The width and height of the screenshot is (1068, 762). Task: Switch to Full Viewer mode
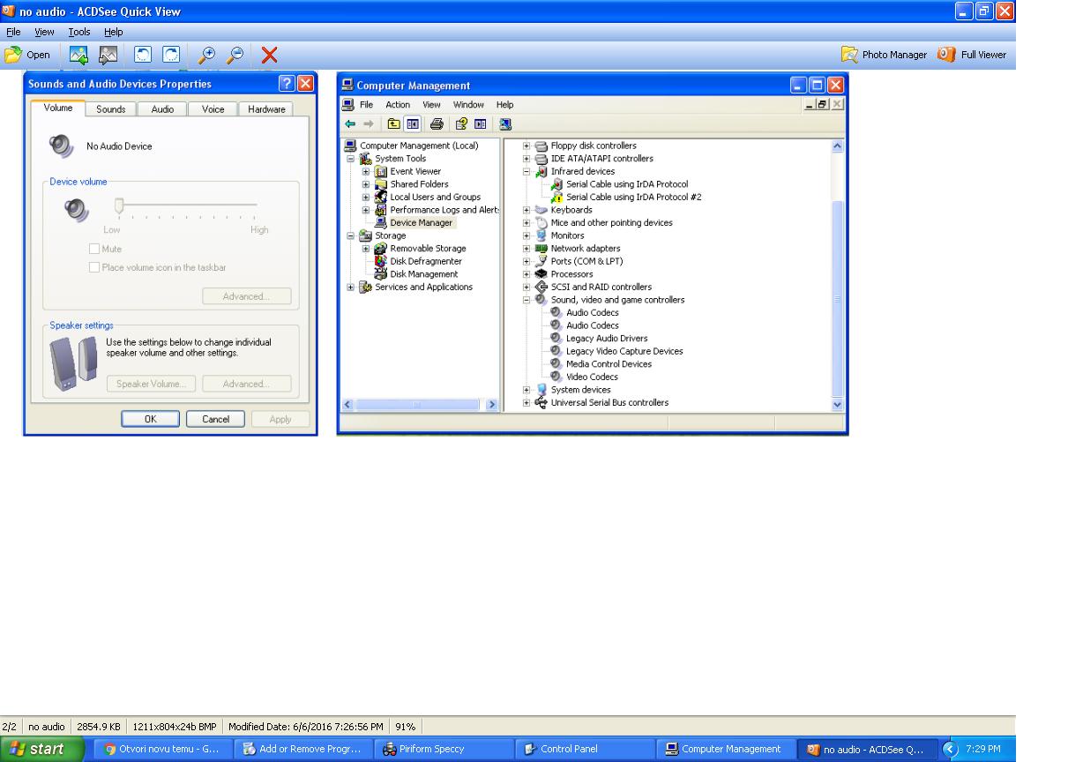coord(972,55)
